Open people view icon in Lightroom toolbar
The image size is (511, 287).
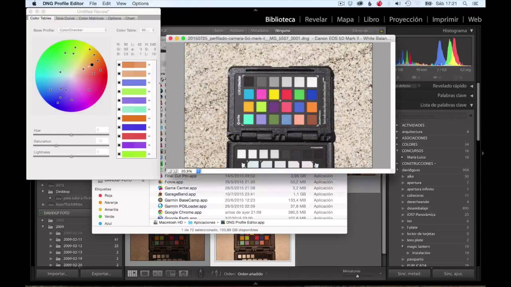(x=183, y=273)
